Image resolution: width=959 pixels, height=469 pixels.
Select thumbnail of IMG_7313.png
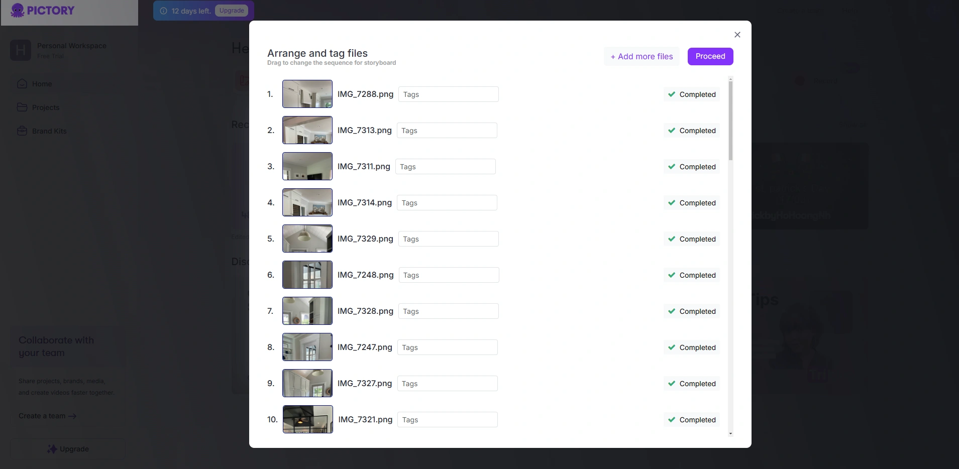point(307,130)
